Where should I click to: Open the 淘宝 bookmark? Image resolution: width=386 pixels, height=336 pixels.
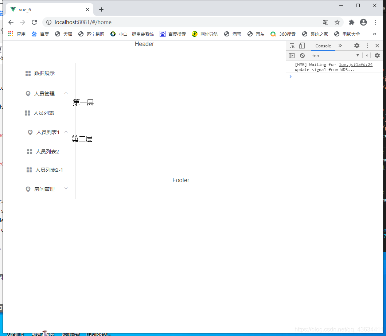233,34
